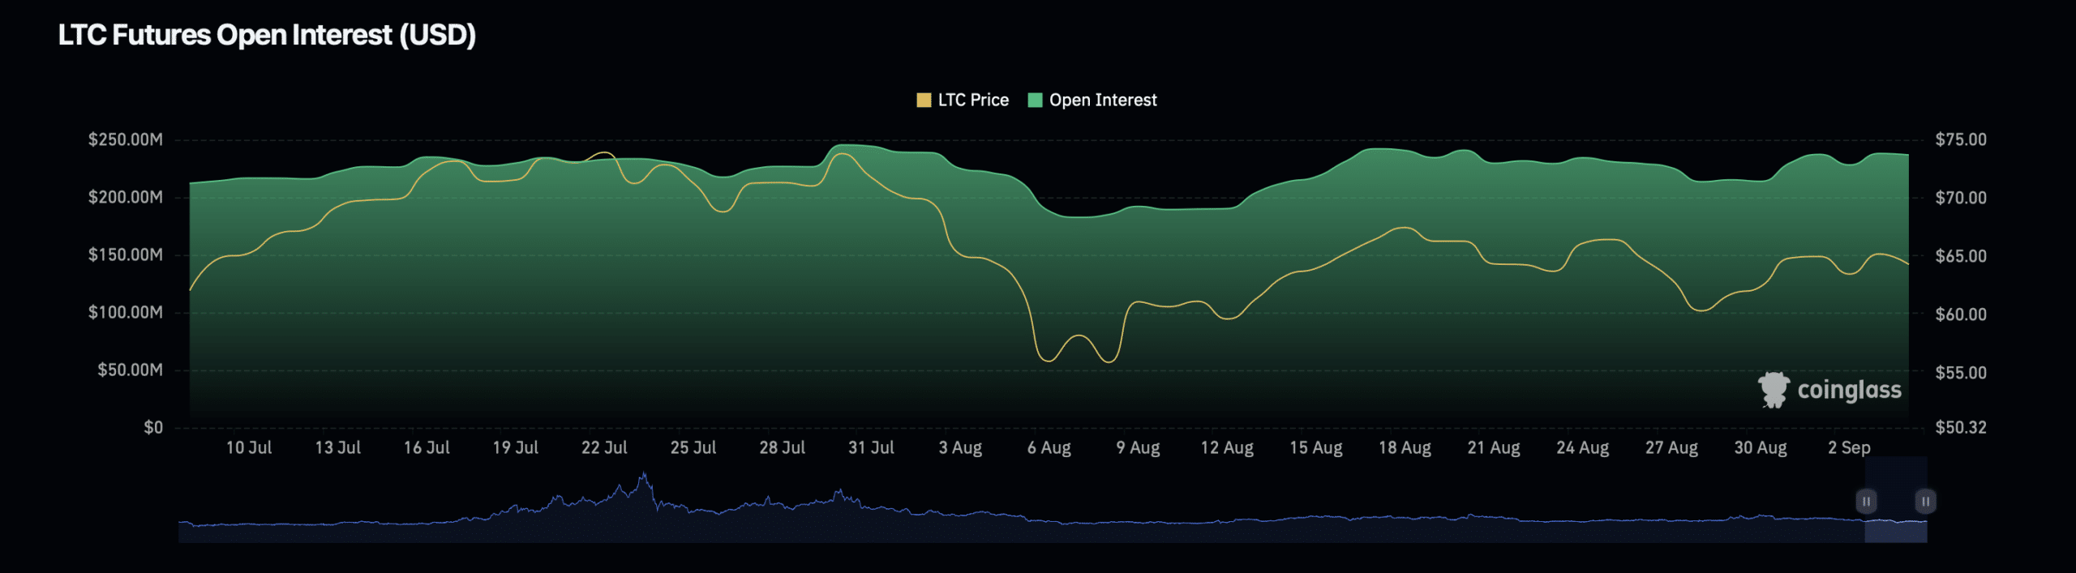Click the $75.00 right axis label
2076x573 pixels.
(1961, 139)
